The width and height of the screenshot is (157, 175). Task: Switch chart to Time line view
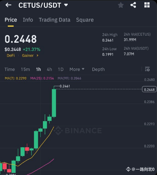(10, 69)
